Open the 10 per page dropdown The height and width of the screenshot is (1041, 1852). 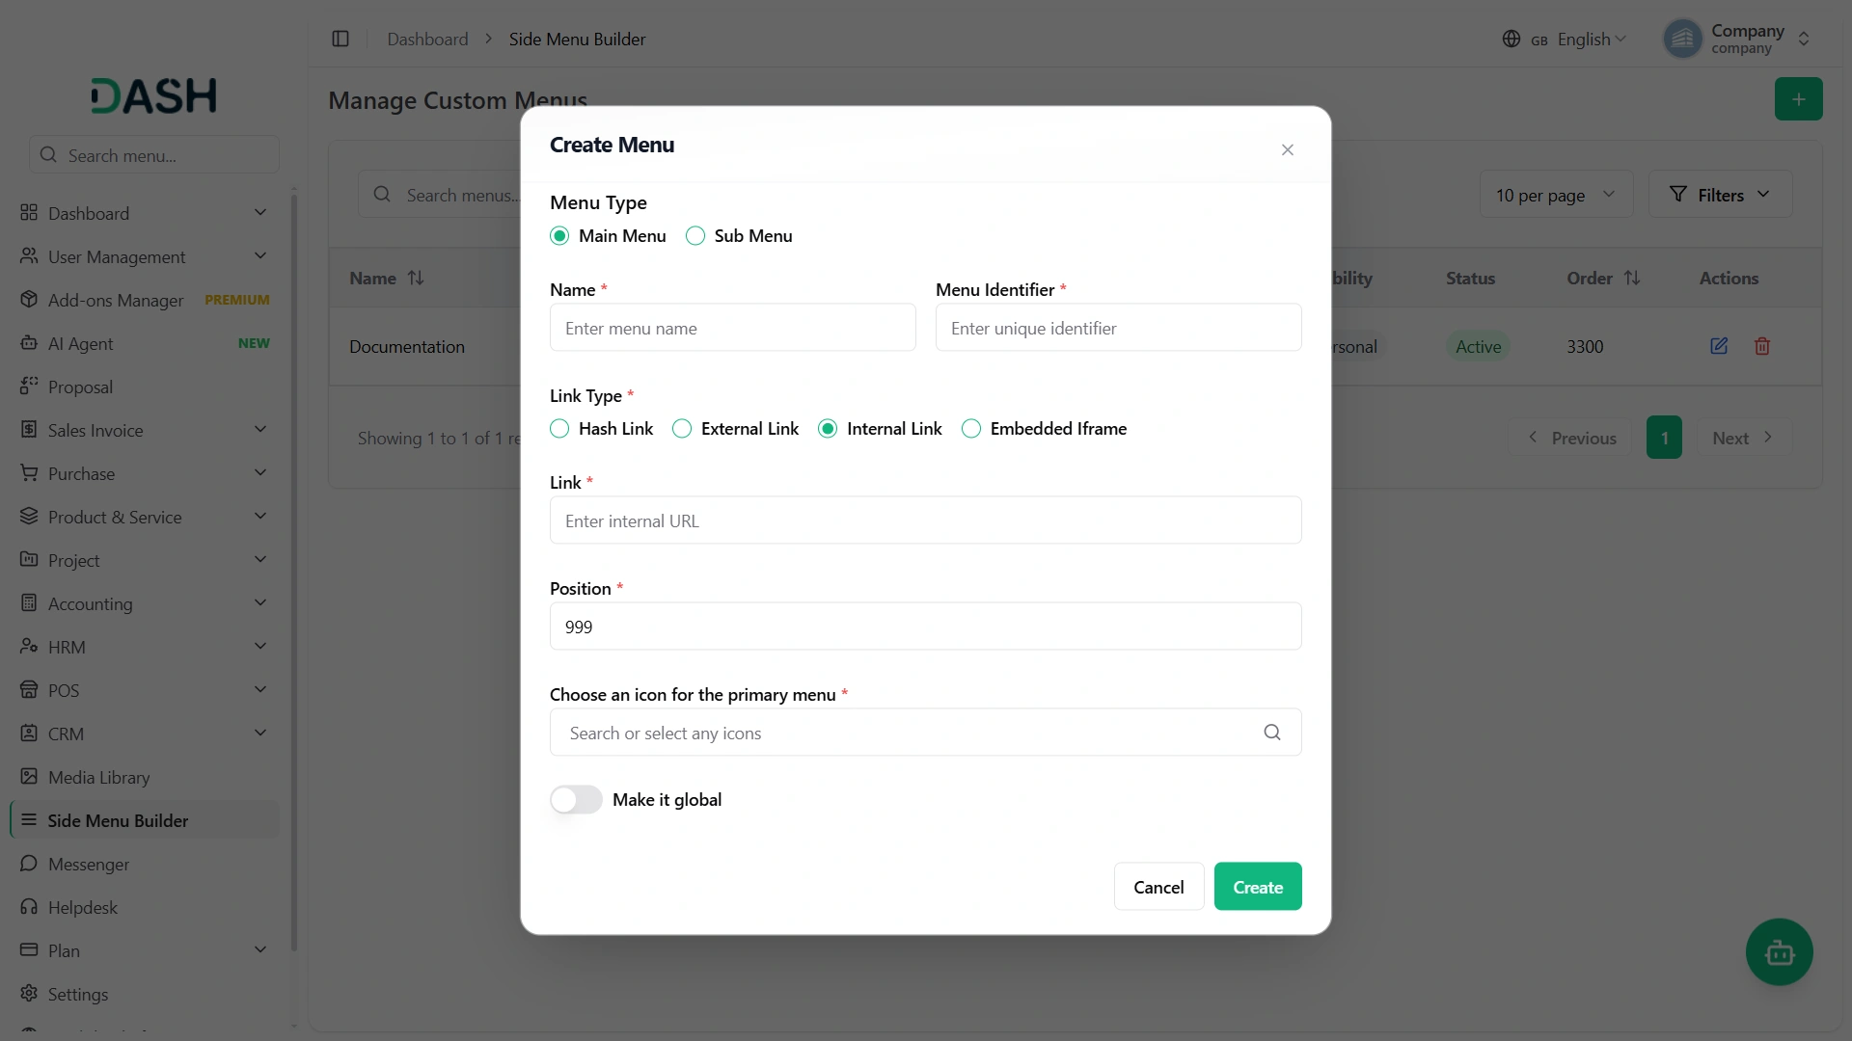tap(1556, 195)
